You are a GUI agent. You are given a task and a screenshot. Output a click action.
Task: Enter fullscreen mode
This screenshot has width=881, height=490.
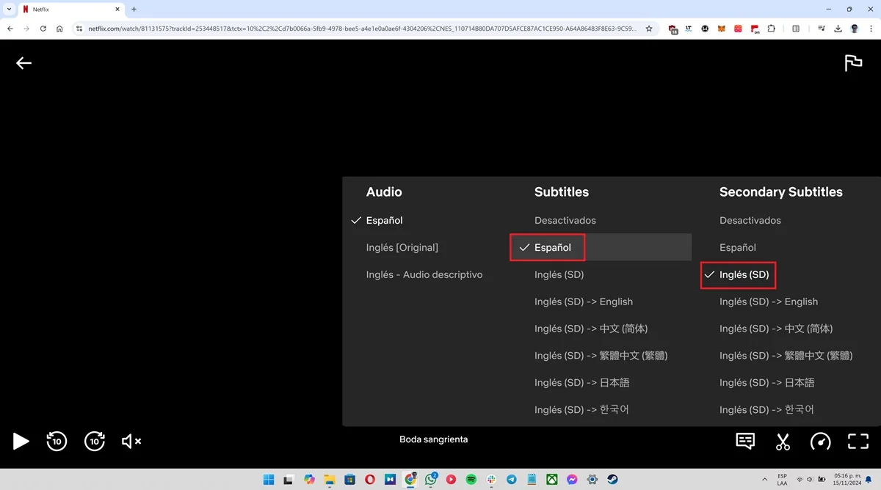click(x=858, y=441)
